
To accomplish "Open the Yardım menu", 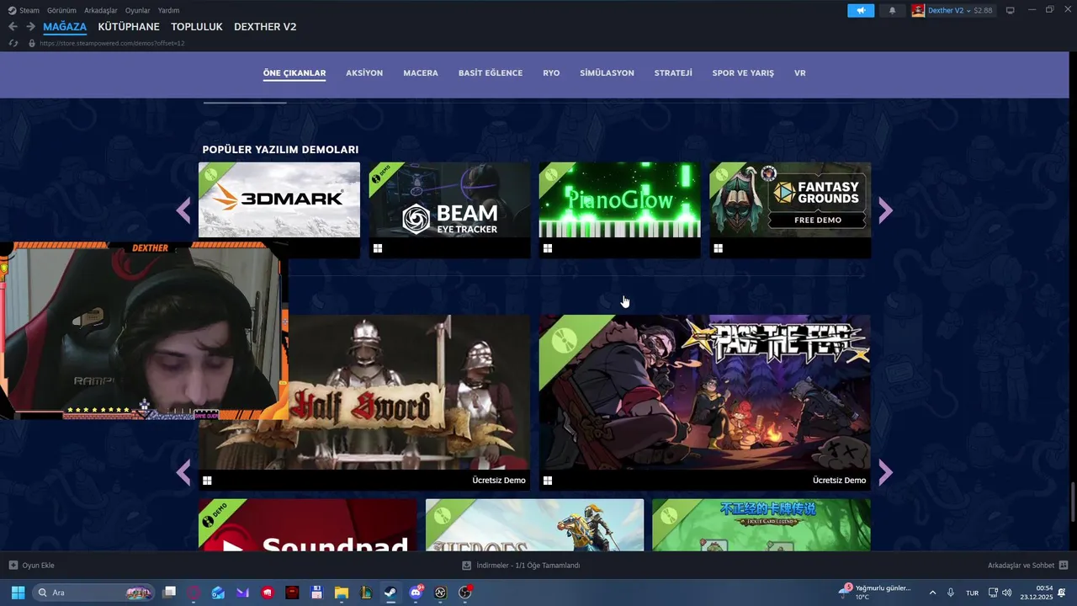I will pos(168,10).
